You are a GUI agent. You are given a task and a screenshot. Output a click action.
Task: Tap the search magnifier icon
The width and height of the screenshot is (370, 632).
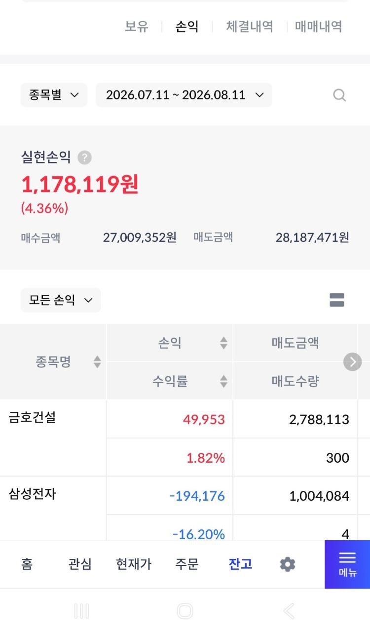point(339,95)
